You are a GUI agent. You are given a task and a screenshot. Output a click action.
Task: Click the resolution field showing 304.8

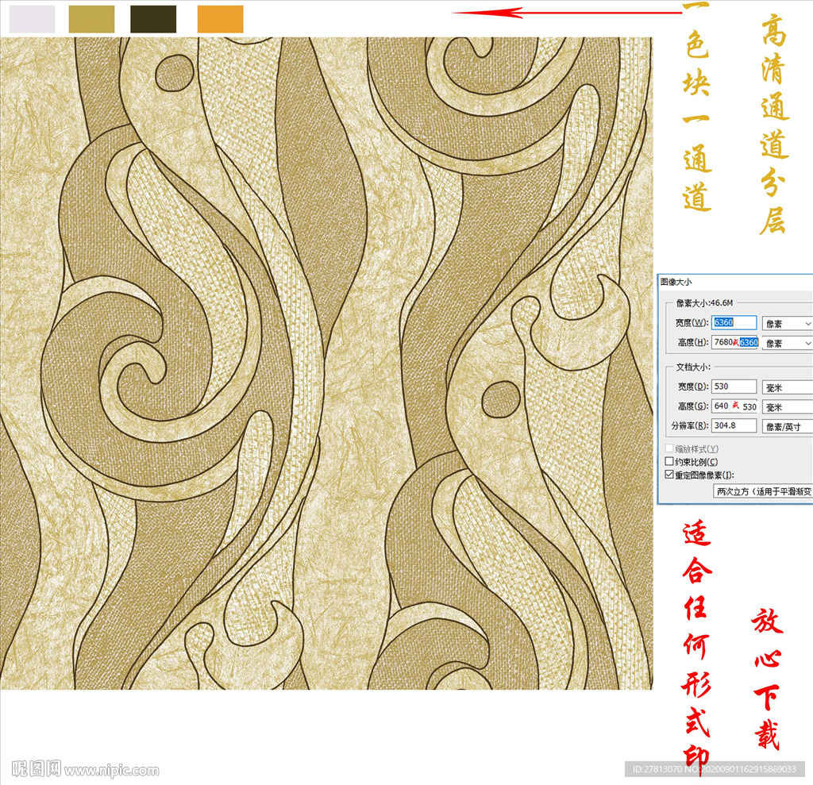coord(734,426)
